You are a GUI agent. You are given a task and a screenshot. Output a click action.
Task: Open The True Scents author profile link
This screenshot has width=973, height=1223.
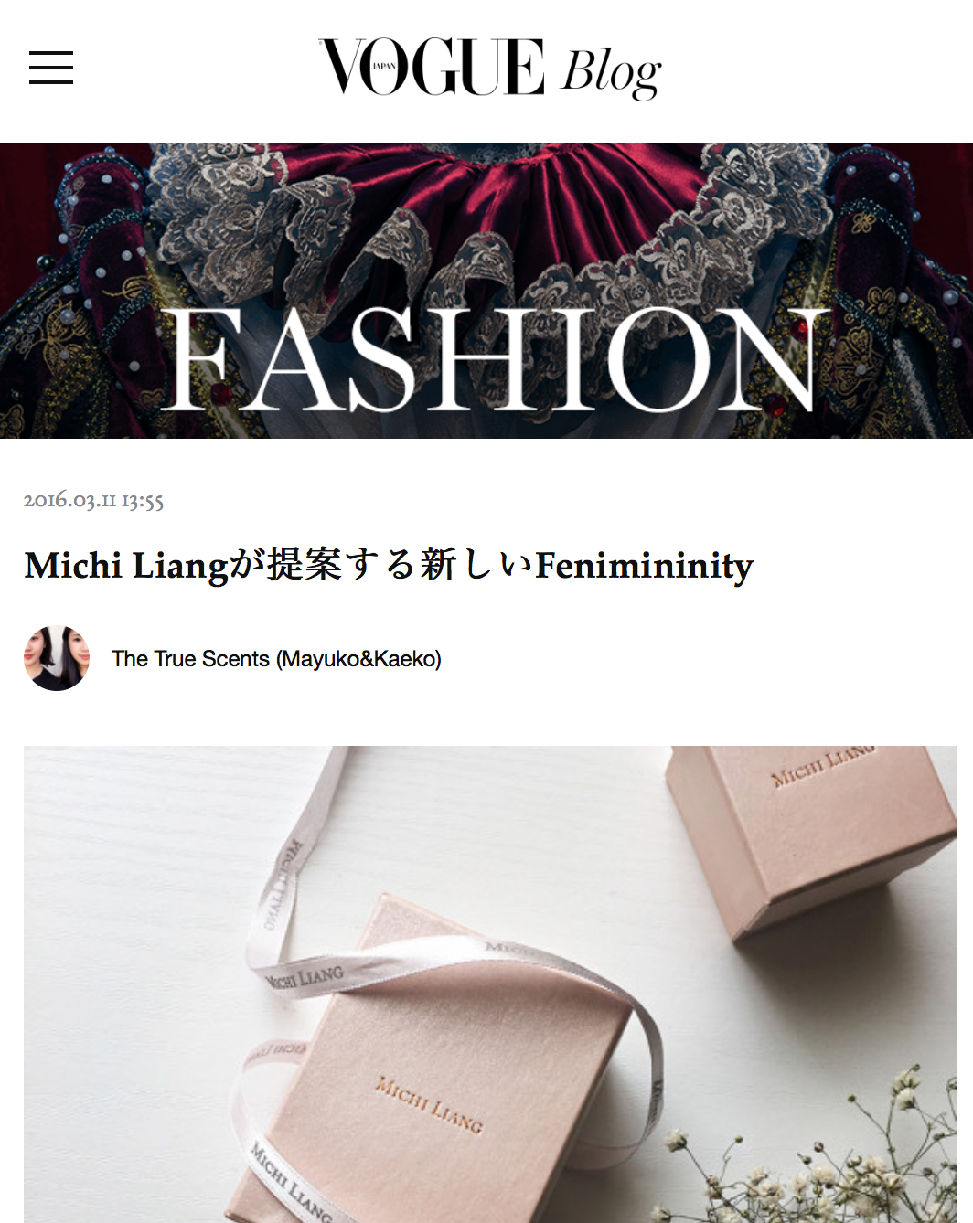276,659
